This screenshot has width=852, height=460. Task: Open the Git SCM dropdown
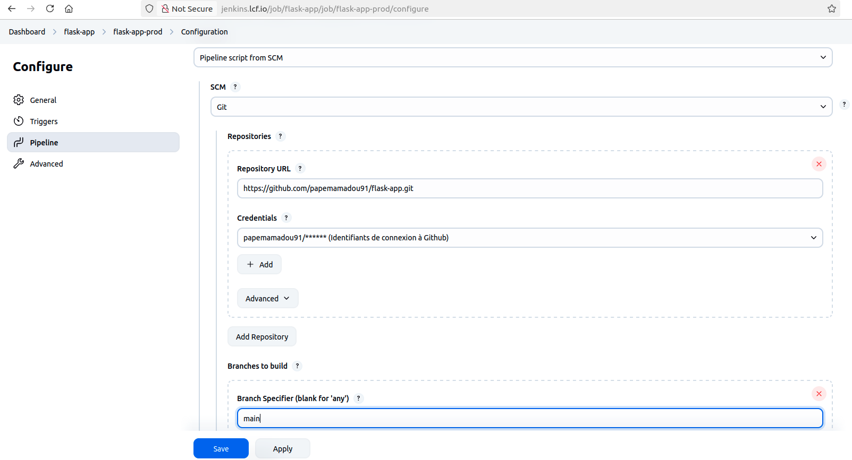(521, 107)
